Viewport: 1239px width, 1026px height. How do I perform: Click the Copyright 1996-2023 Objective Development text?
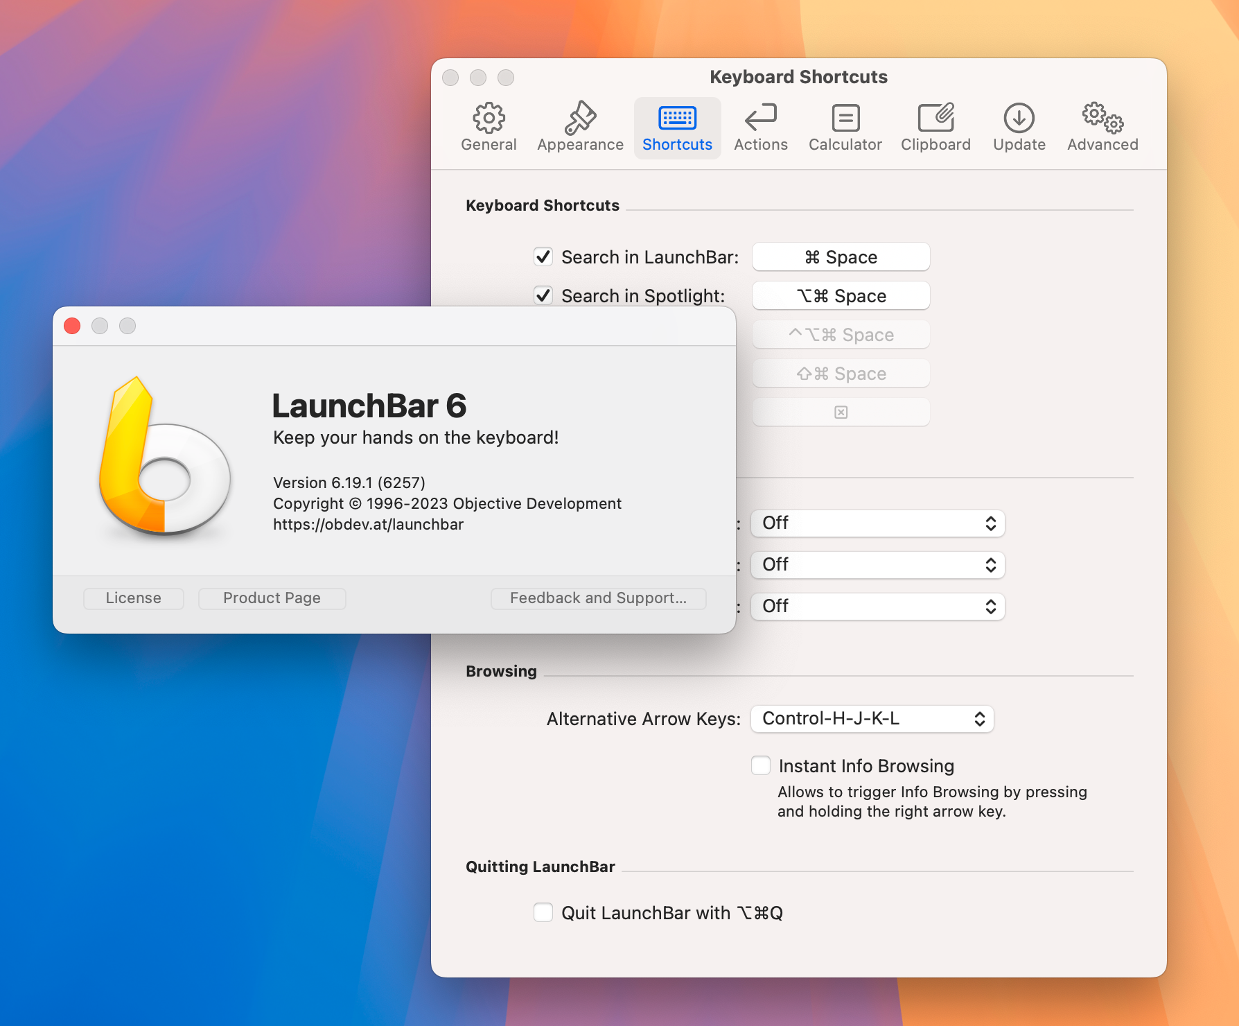point(447,504)
